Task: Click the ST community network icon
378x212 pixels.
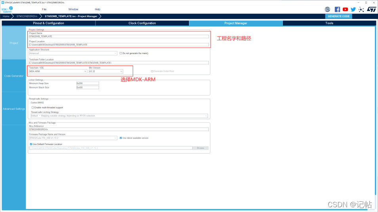Action: (x=361, y=9)
